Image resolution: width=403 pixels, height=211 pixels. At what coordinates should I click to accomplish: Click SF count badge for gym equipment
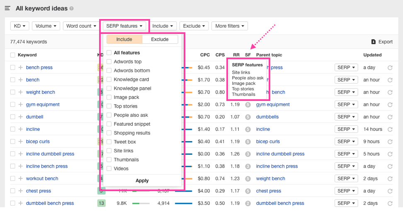pos(248,105)
